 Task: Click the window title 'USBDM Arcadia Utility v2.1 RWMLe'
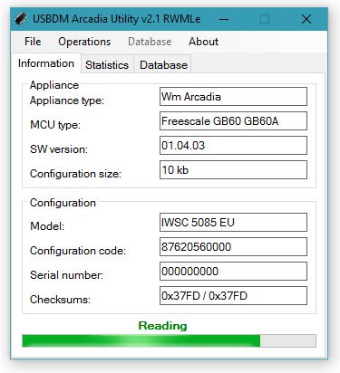click(x=117, y=19)
